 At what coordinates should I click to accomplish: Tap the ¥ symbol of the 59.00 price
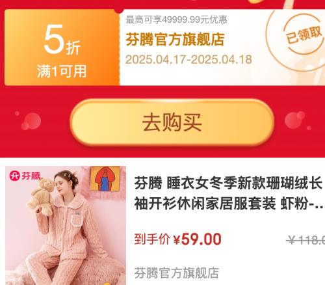tap(177, 239)
